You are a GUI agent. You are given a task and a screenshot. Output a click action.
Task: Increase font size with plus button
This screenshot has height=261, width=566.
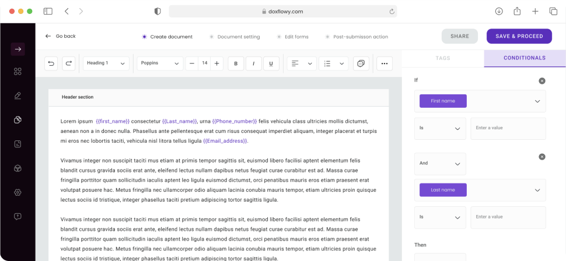pos(216,64)
